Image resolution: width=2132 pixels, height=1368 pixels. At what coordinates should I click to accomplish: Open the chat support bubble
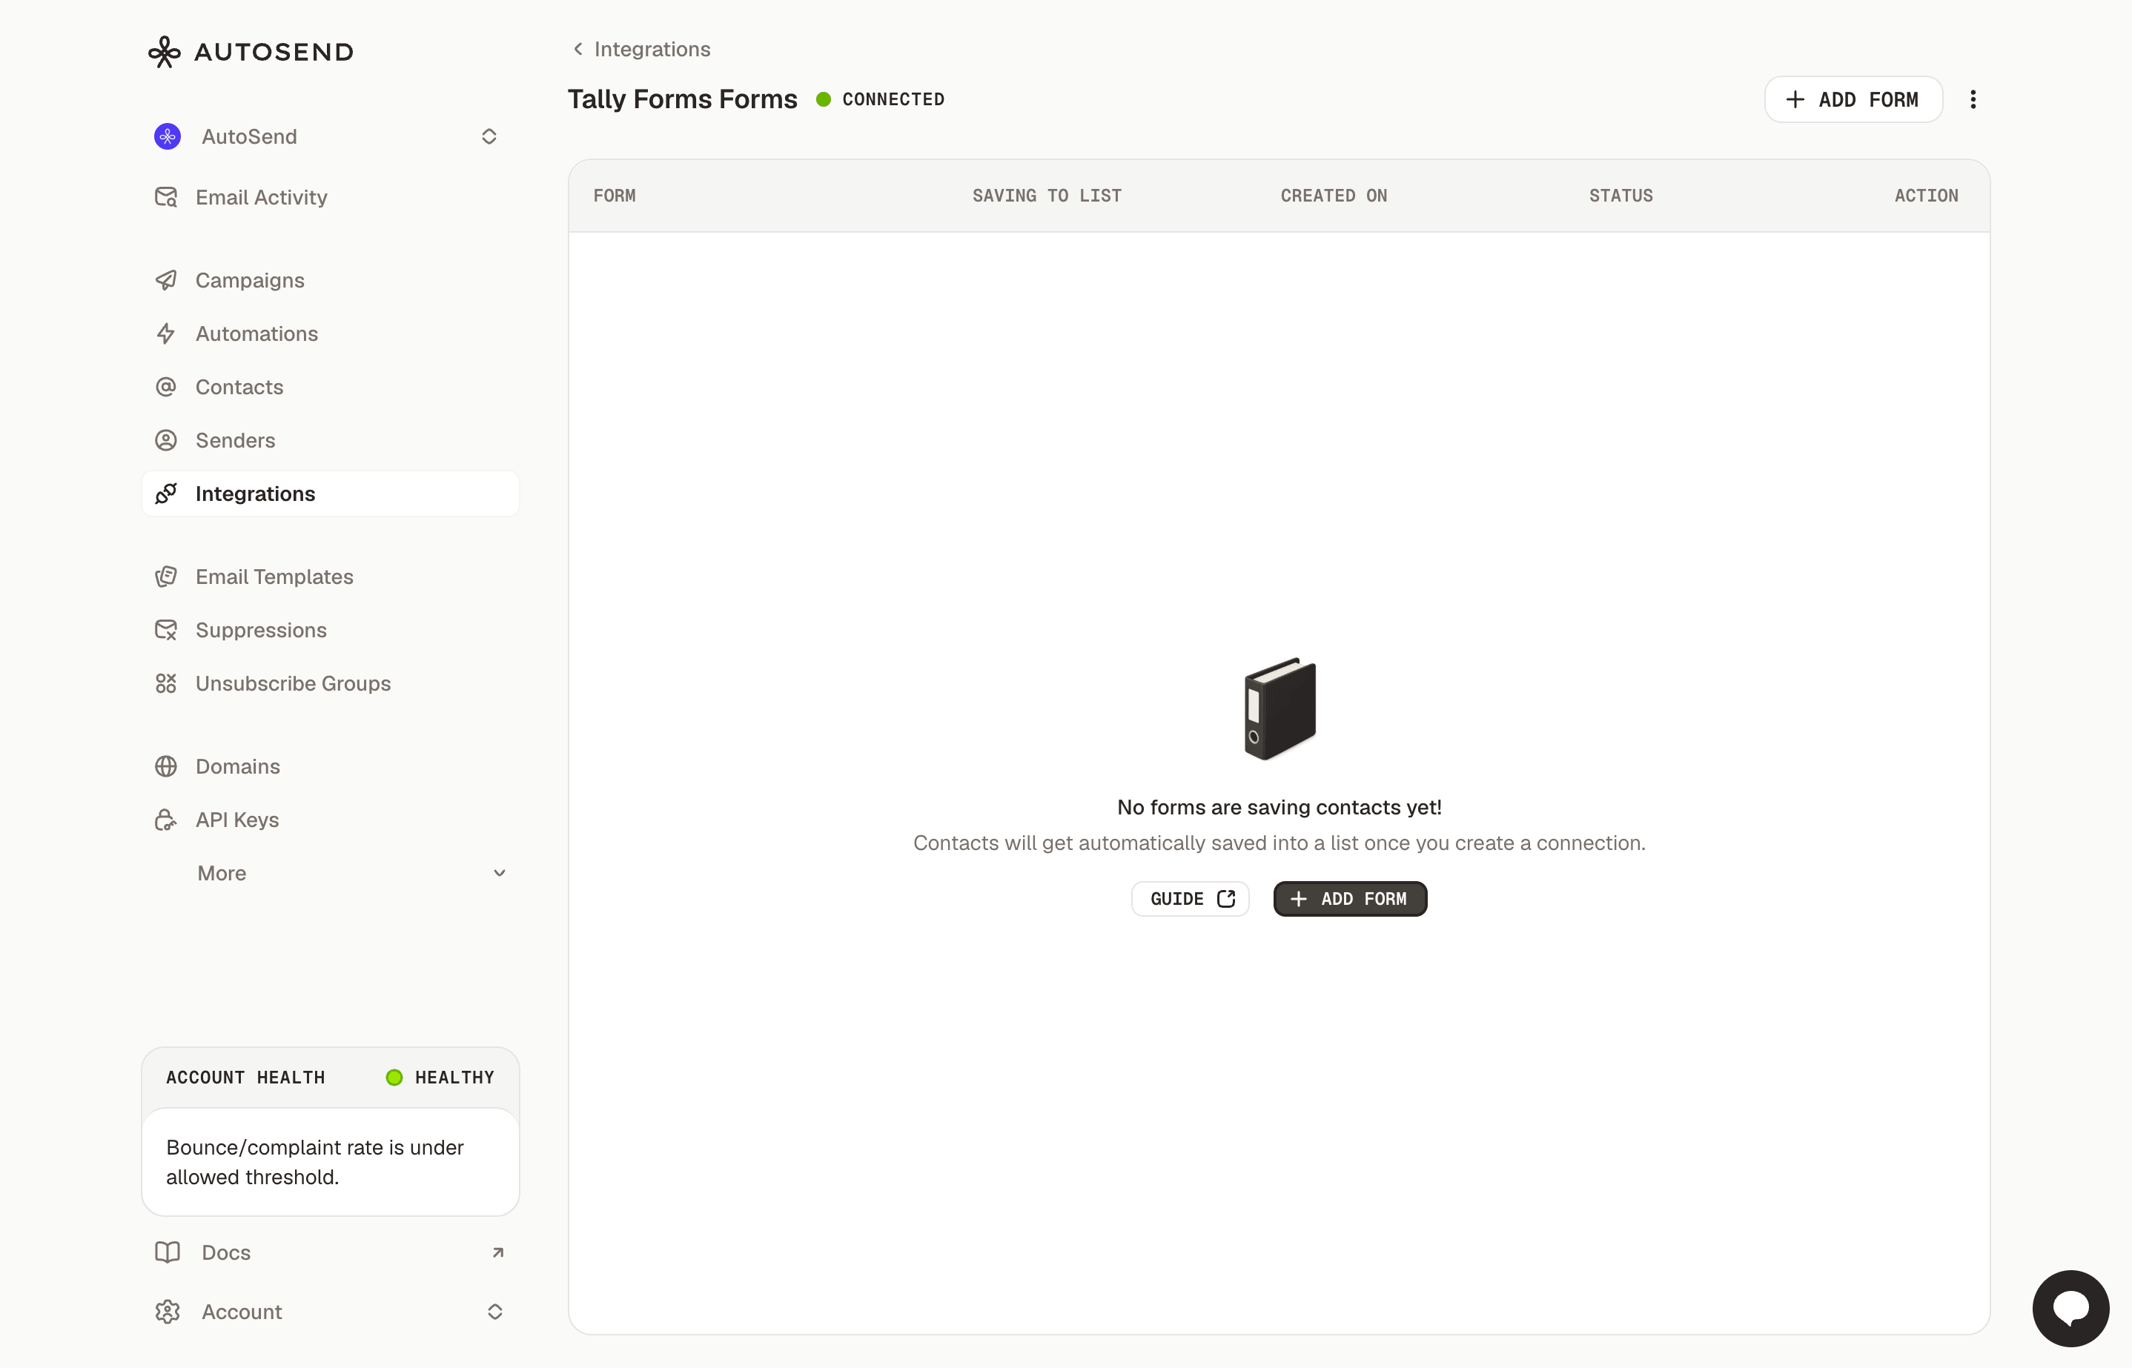click(x=2070, y=1309)
